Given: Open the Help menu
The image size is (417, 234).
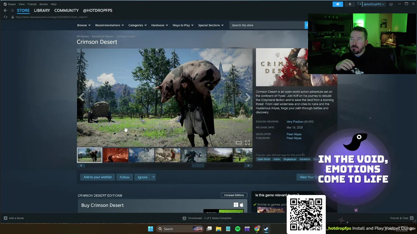Looking at the screenshot, I should point(53,4).
